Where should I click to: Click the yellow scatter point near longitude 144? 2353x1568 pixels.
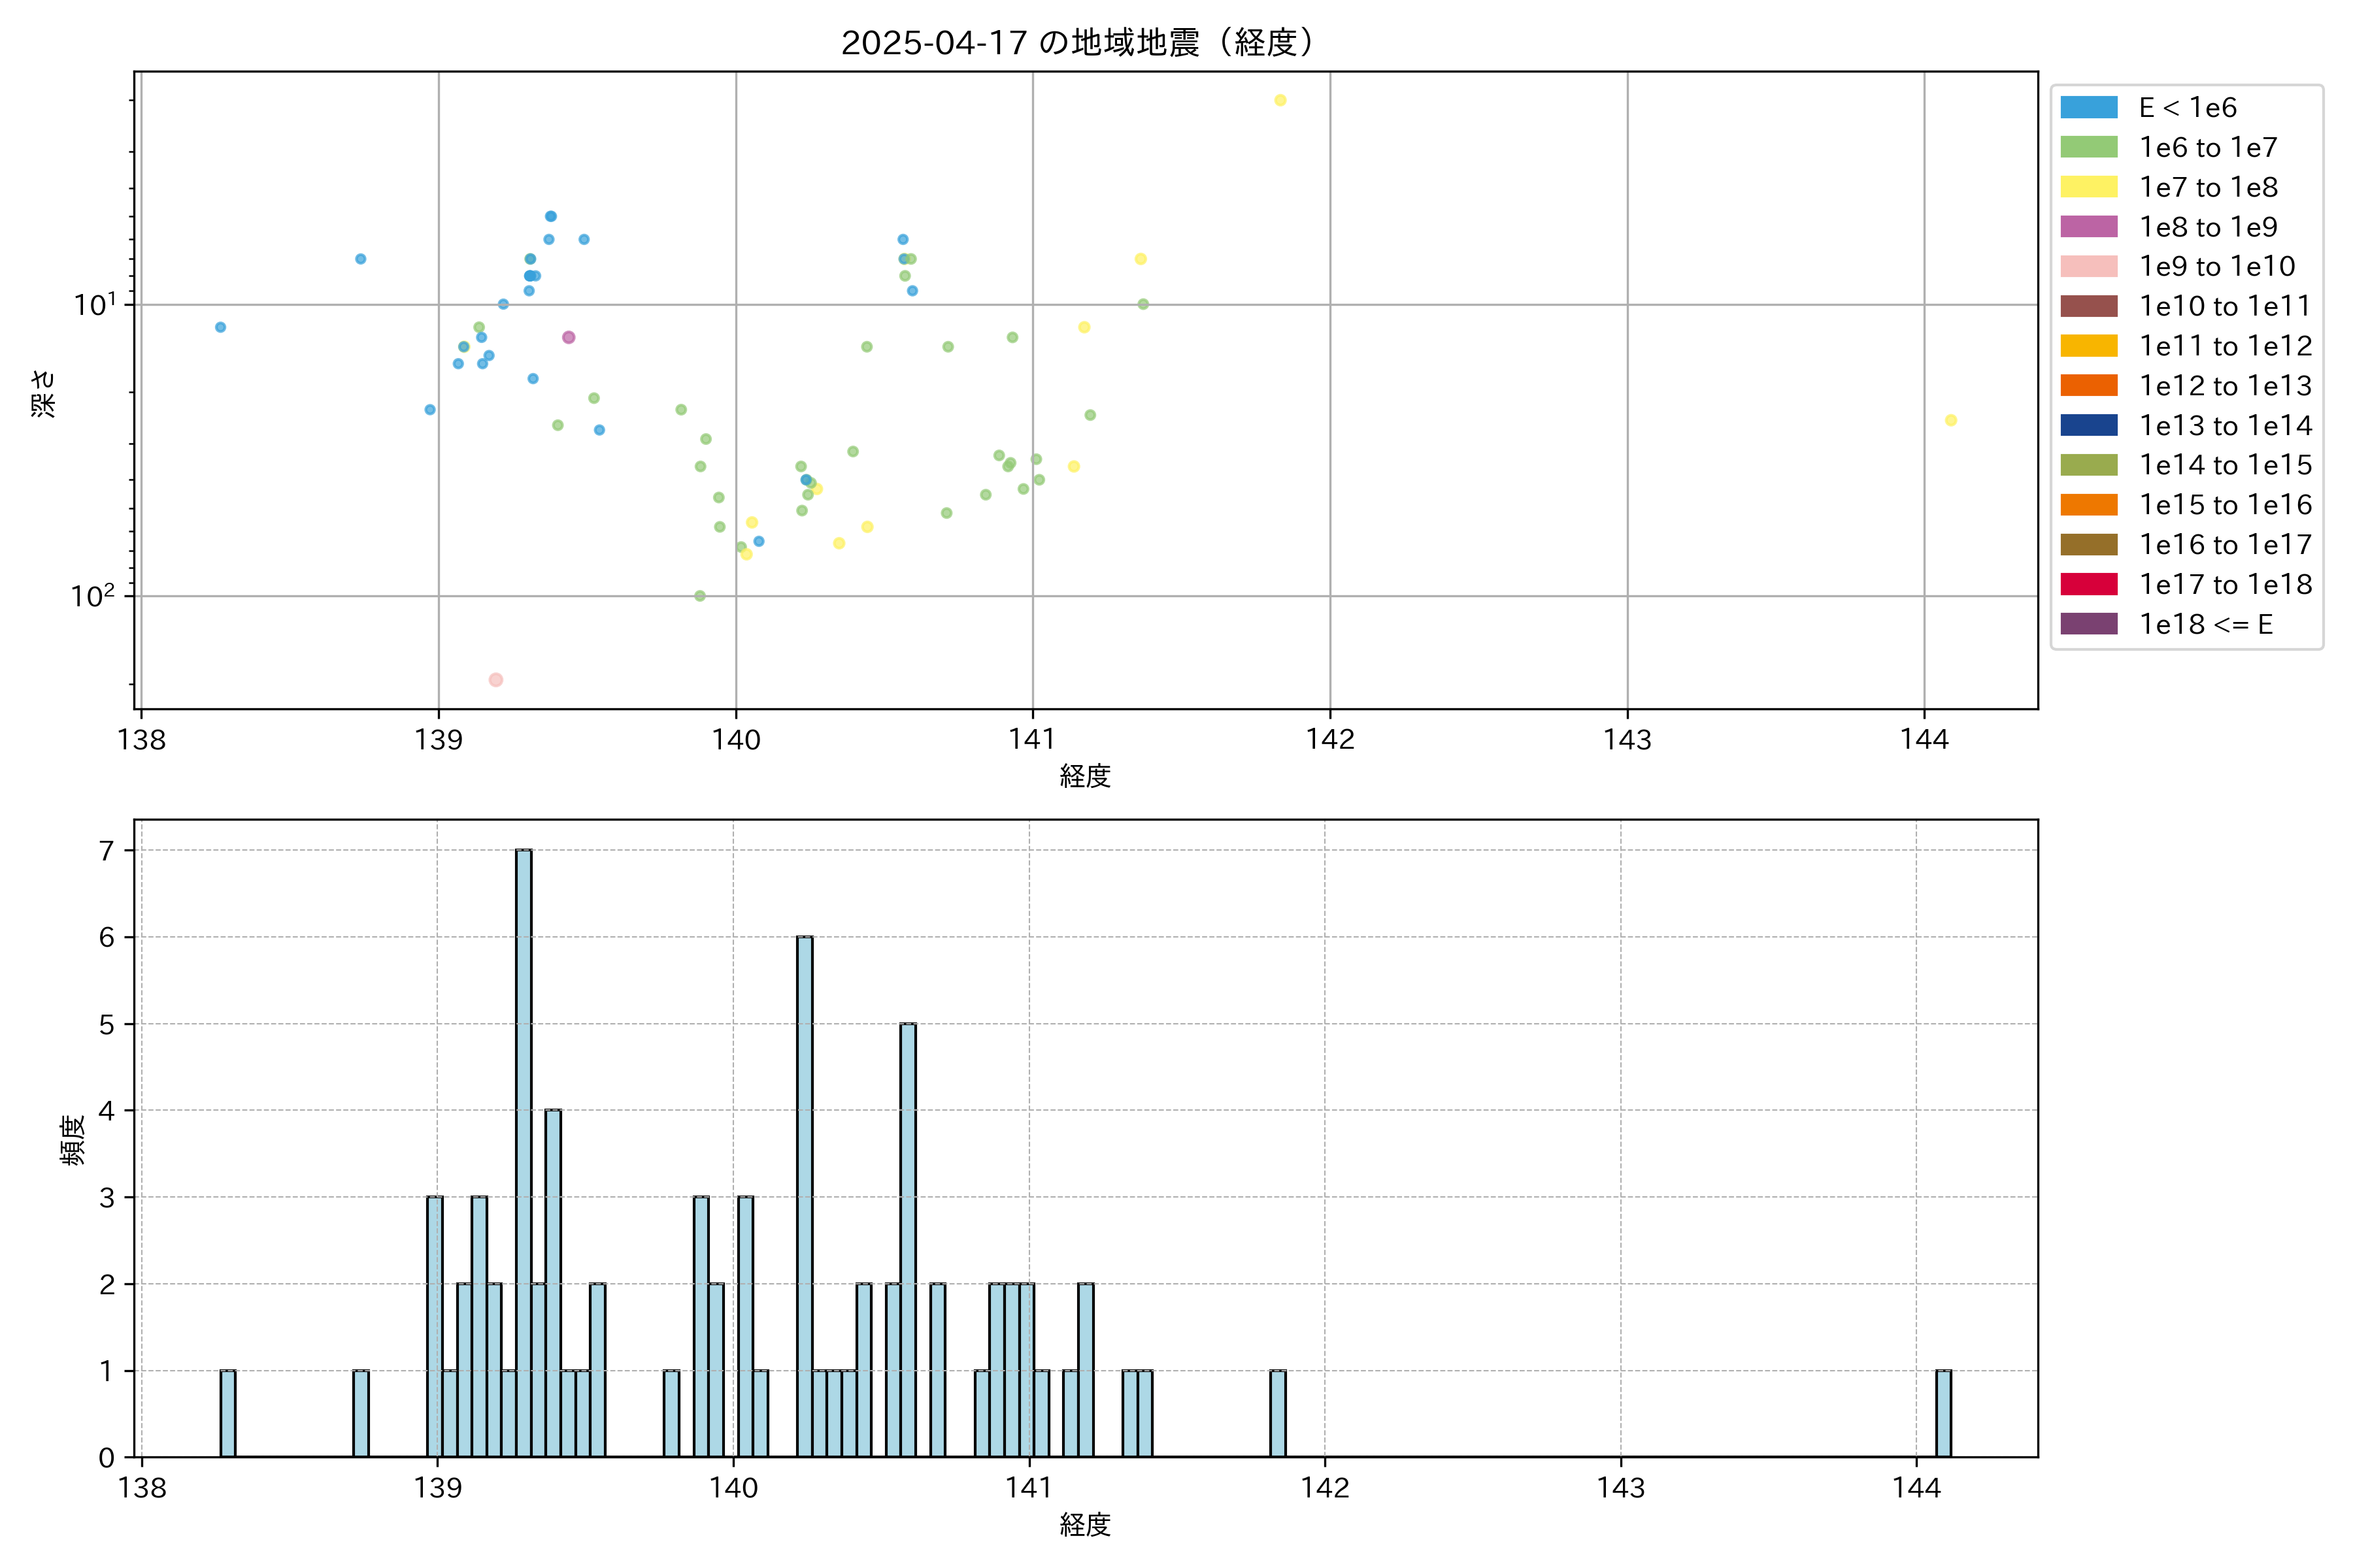pos(1950,420)
